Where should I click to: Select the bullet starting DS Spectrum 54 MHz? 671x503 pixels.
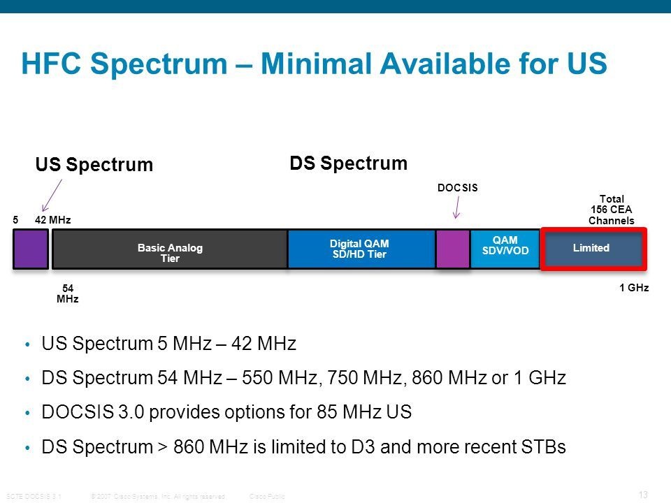click(303, 378)
